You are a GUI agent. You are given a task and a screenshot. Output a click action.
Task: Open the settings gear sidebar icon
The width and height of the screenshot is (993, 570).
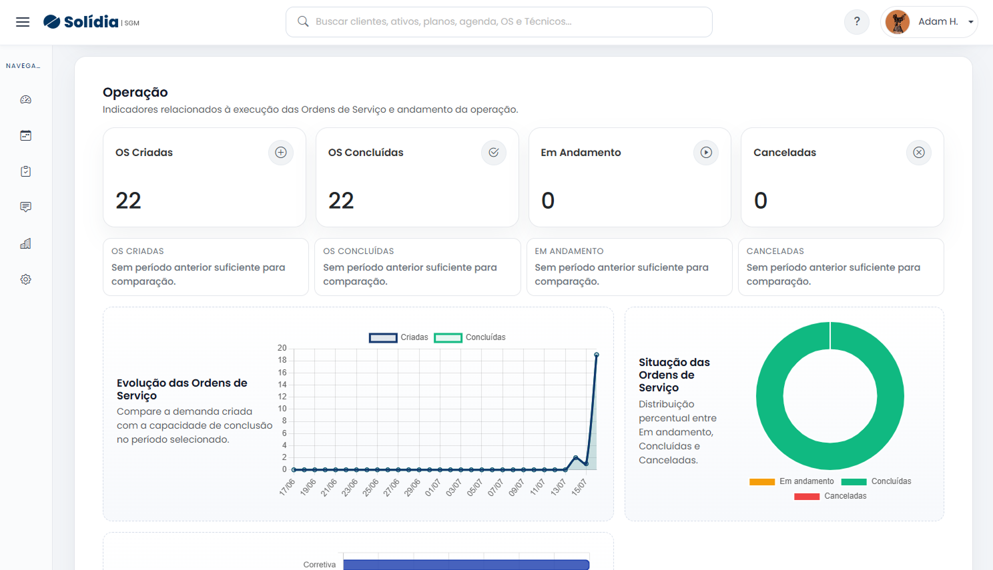(26, 279)
